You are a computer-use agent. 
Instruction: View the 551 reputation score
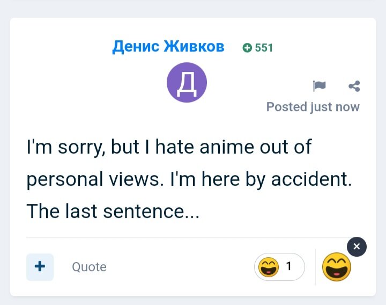[x=264, y=48]
